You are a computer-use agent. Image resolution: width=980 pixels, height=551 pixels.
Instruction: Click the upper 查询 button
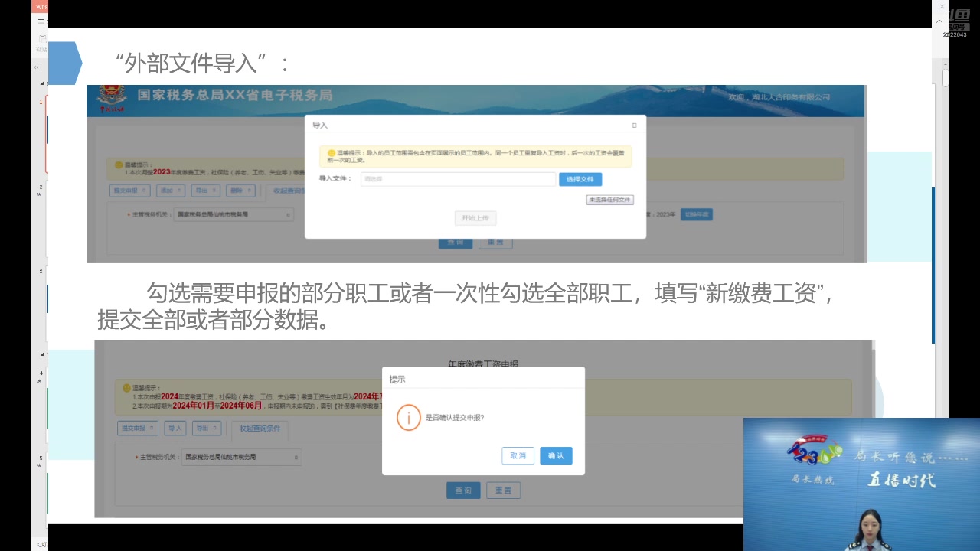(x=456, y=243)
